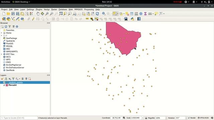Expand XYZ Tiles in Browser
214x120 pixels.
tap(1, 54)
